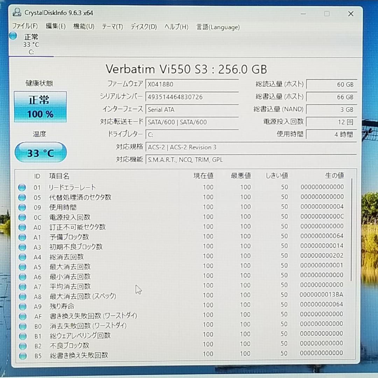
Task: Click status icon for A3 初期不良ブロック数 row
Action: 22,247
